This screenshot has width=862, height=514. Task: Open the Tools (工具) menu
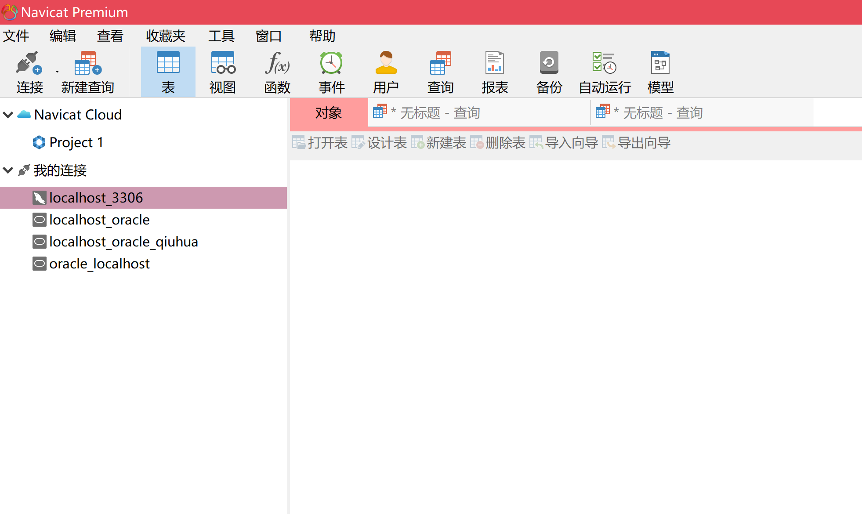(221, 36)
